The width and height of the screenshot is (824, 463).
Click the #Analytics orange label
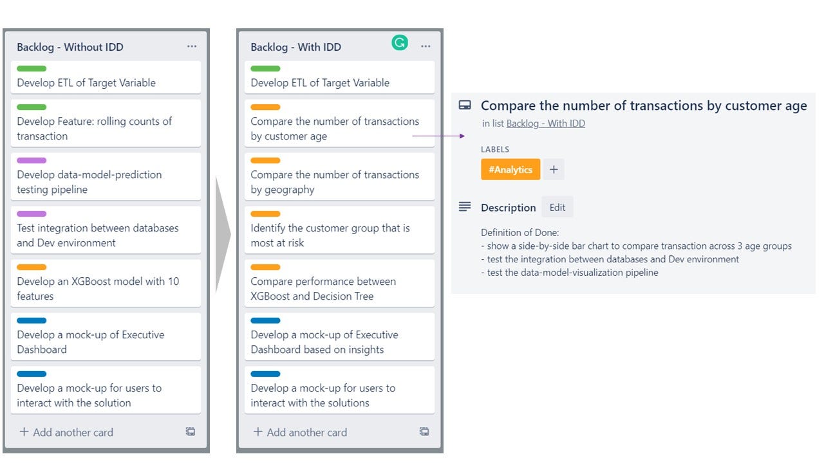coord(510,170)
